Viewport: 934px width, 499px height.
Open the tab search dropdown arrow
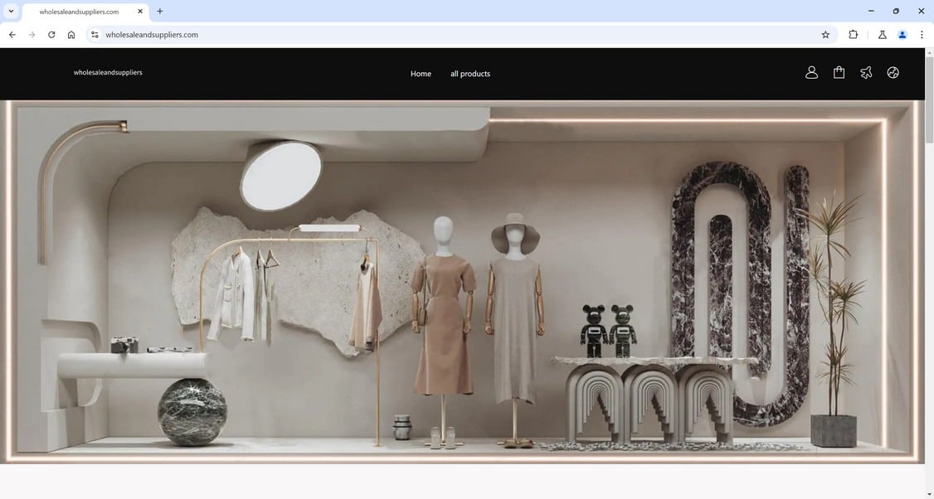pos(11,12)
